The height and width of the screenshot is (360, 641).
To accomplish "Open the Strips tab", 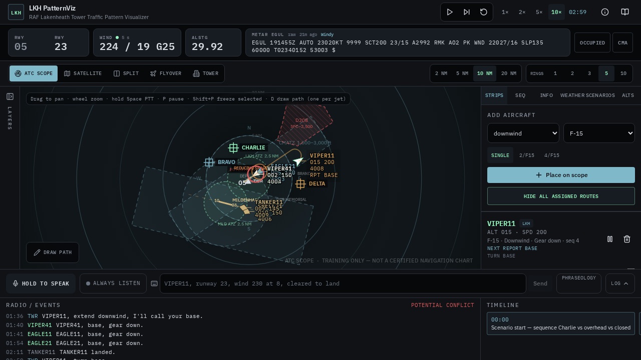I will (x=494, y=95).
